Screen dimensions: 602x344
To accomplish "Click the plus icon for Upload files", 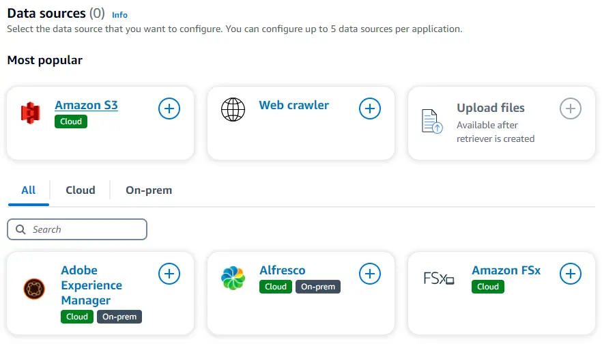I will pos(571,108).
